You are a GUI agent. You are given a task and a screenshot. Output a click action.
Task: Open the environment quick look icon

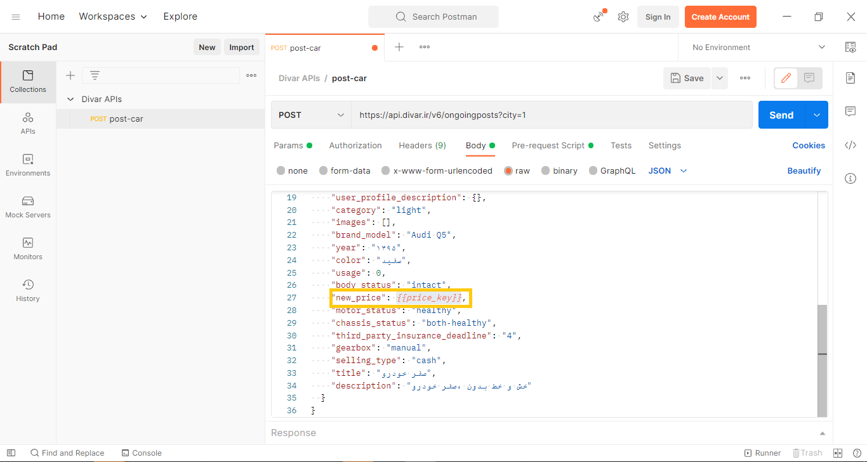click(x=850, y=47)
